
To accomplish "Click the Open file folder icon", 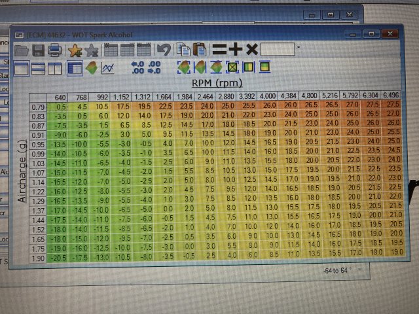I will pos(22,50).
